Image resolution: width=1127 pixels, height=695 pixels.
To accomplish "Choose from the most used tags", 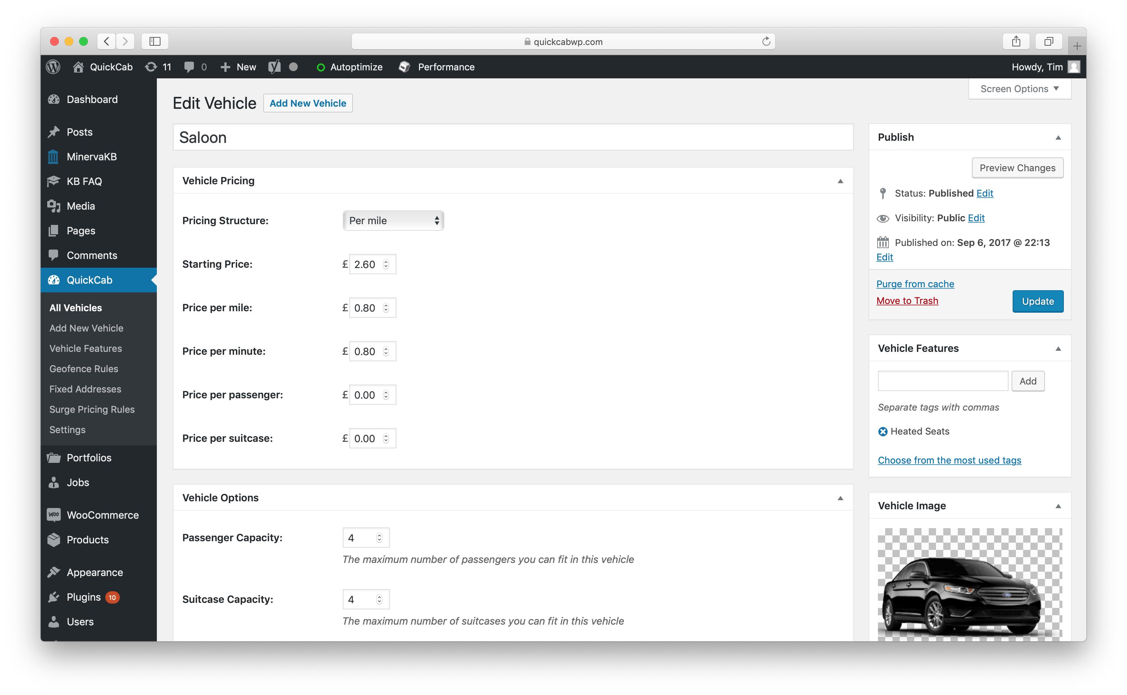I will point(949,459).
